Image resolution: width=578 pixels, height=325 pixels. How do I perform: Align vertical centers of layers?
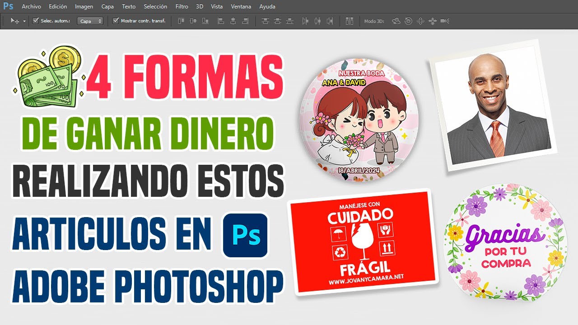(194, 21)
